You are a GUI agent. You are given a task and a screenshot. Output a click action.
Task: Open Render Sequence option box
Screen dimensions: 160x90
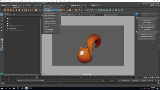pos(60,25)
